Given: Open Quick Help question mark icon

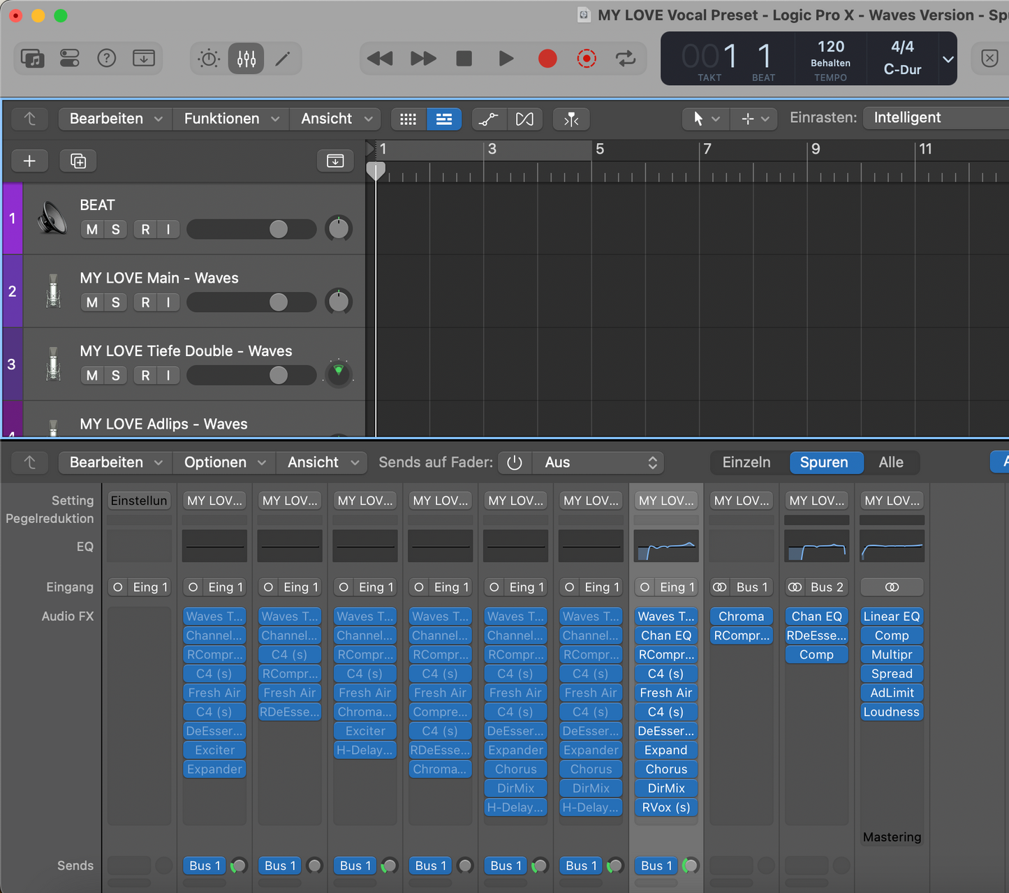Looking at the screenshot, I should pyautogui.click(x=106, y=58).
